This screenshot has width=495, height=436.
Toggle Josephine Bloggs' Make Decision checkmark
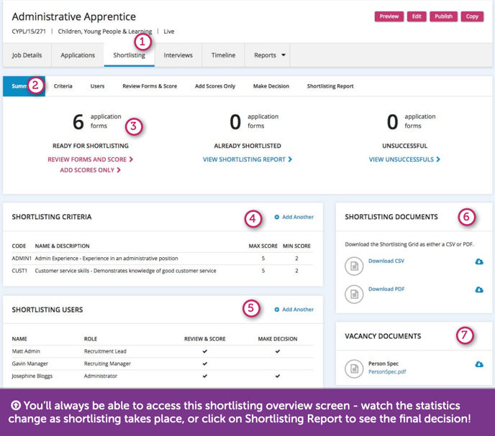point(277,376)
